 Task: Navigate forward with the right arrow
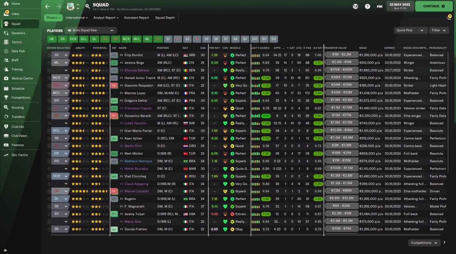(58, 6)
